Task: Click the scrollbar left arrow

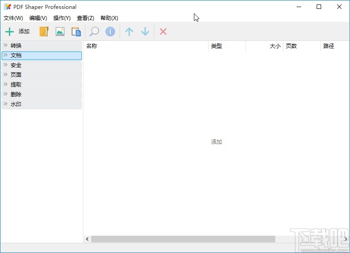Action: [x=87, y=239]
